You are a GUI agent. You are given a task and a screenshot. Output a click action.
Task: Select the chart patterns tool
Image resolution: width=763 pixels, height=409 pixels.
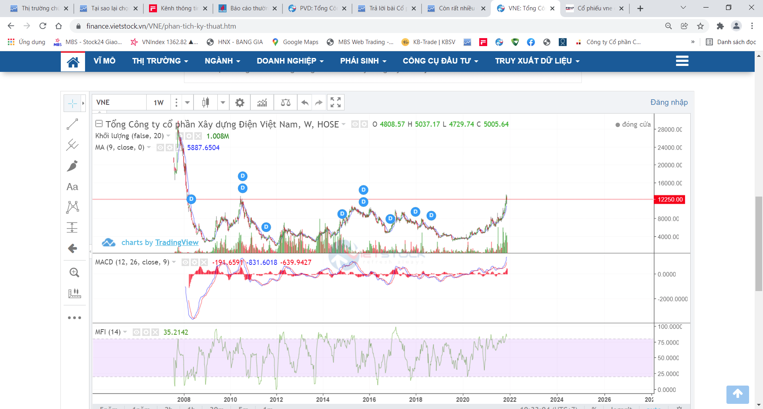click(72, 207)
